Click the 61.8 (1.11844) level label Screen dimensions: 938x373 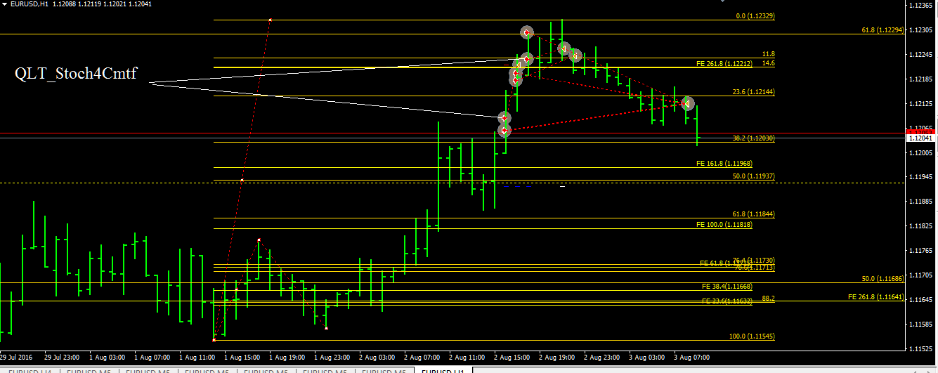(754, 214)
